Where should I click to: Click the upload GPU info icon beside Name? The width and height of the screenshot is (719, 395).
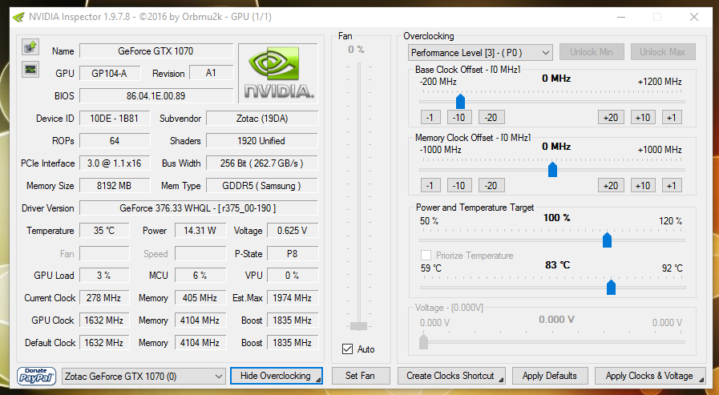pos(30,46)
